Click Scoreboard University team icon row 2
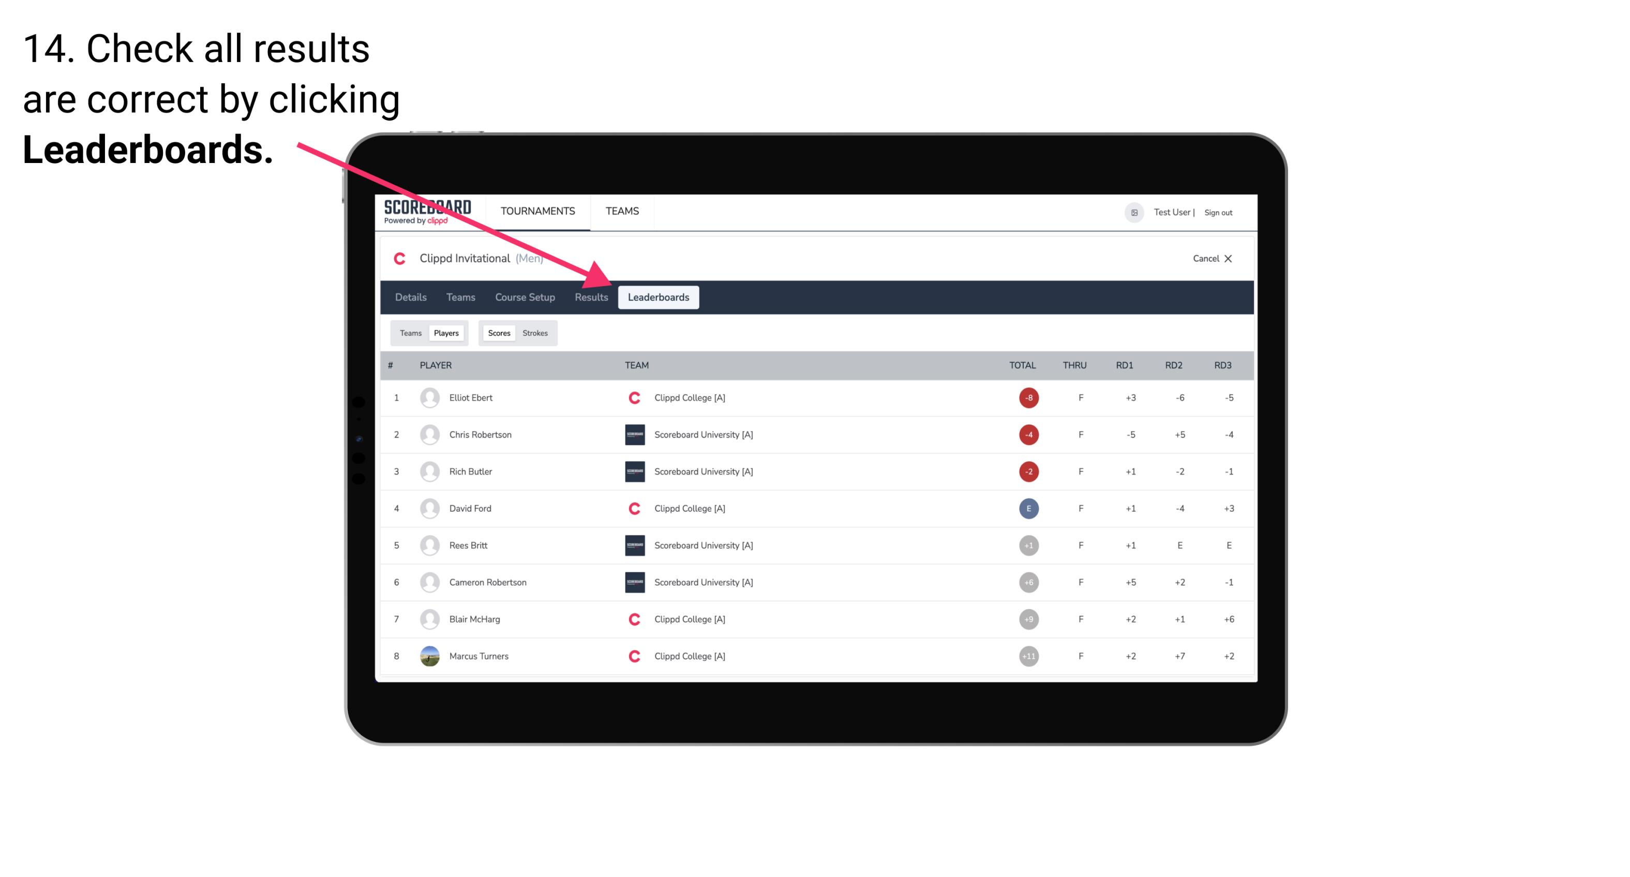Image resolution: width=1630 pixels, height=877 pixels. pyautogui.click(x=633, y=434)
